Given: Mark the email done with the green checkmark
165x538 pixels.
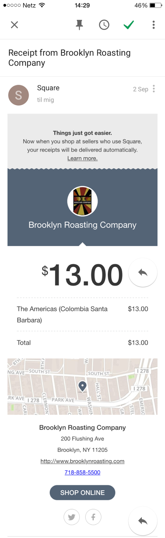Looking at the screenshot, I should coord(129,25).
